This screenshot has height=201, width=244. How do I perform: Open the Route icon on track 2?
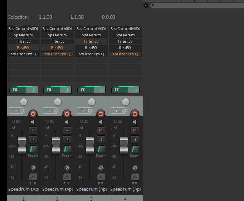click(x=67, y=149)
